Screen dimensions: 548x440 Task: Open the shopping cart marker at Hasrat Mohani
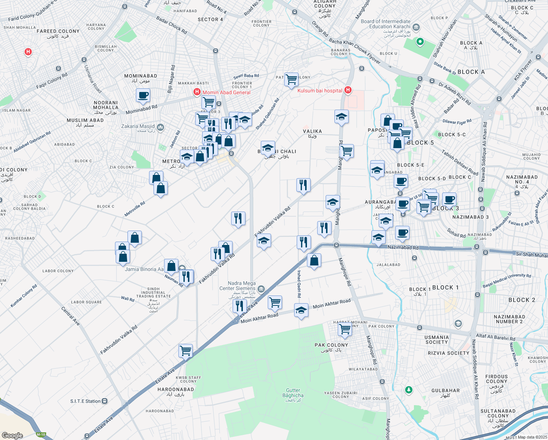point(345,329)
